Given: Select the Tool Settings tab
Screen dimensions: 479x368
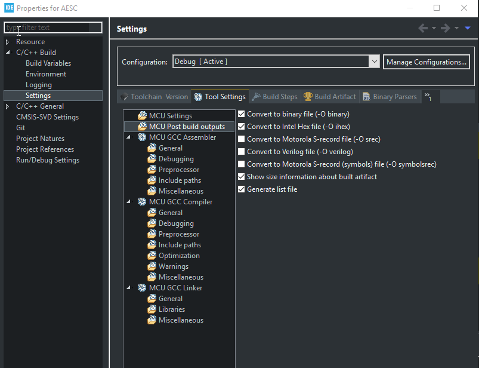Looking at the screenshot, I should point(220,97).
